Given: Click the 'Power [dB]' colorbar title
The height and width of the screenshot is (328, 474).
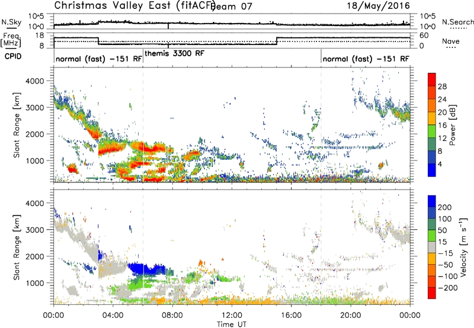Looking at the screenshot, I should point(452,126).
